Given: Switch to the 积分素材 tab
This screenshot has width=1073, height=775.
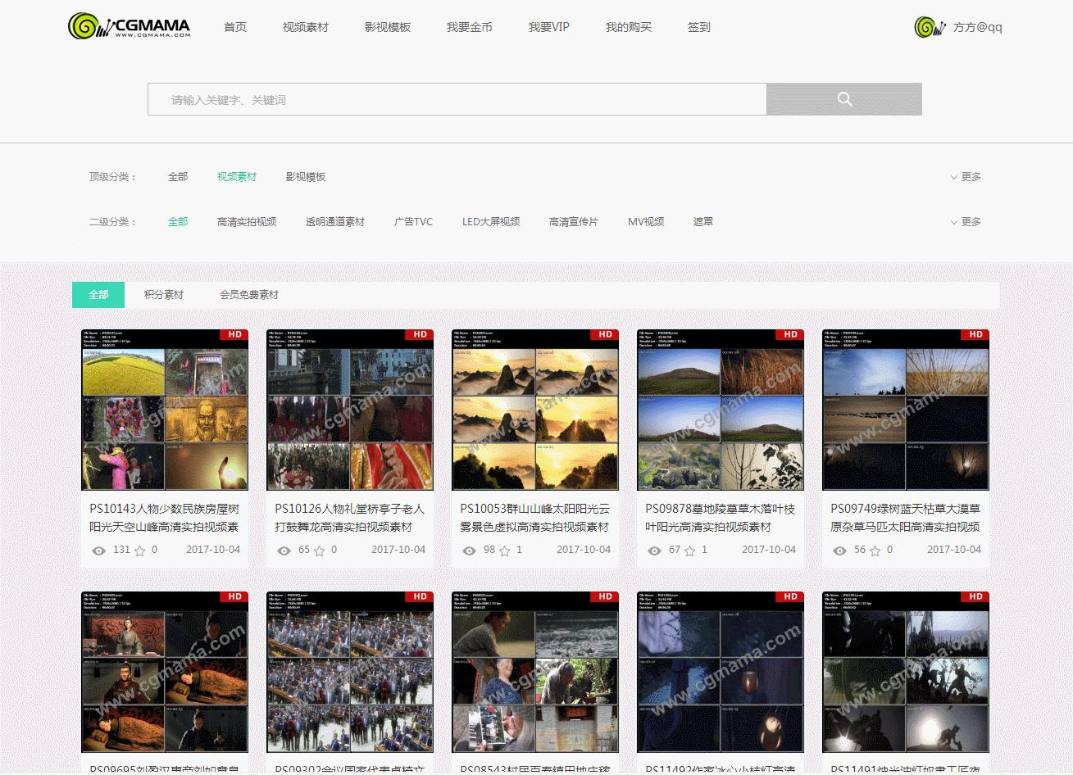Looking at the screenshot, I should tap(164, 294).
